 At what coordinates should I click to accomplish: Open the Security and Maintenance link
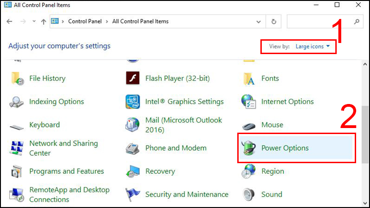click(187, 195)
